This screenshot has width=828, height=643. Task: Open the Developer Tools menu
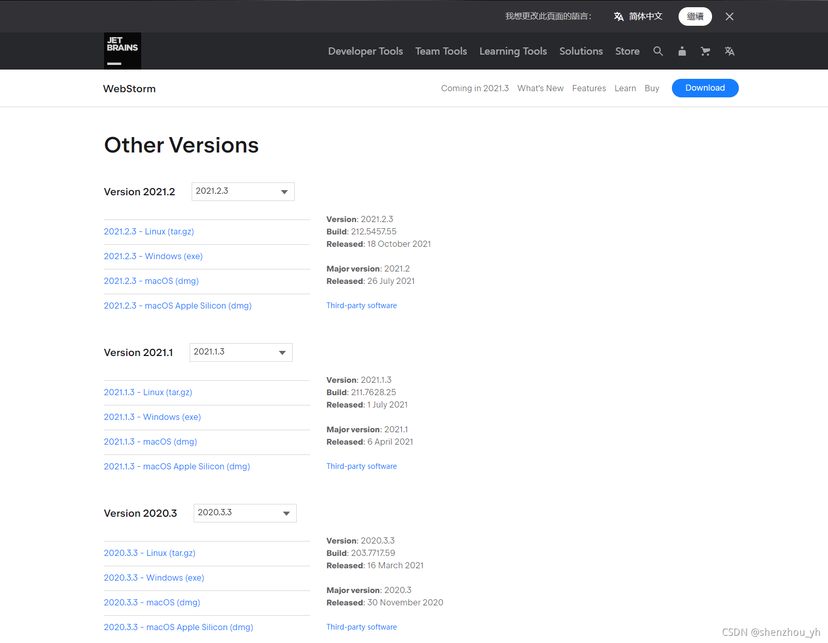pos(365,51)
